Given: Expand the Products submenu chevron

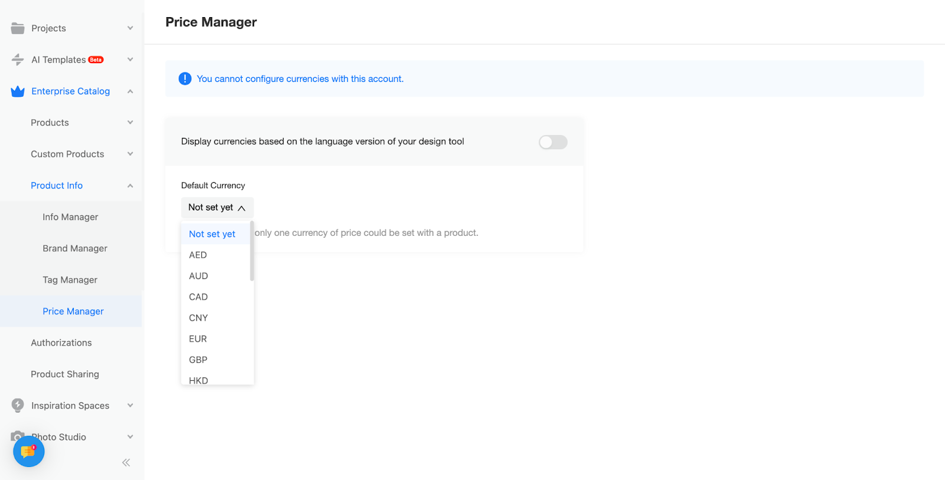Looking at the screenshot, I should coord(131,123).
